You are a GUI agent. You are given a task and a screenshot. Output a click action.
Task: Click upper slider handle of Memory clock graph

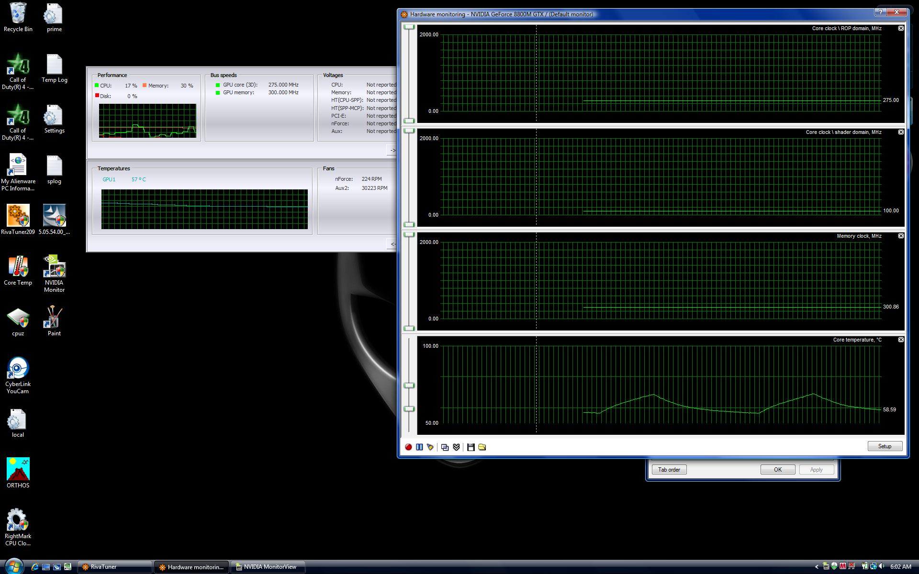(409, 234)
